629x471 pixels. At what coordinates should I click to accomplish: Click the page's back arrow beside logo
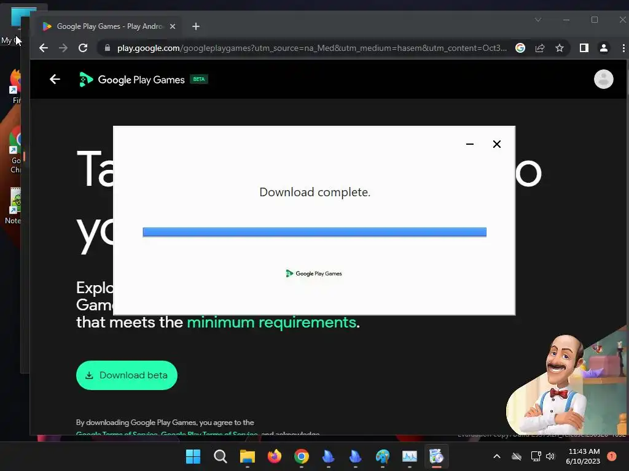tap(55, 79)
